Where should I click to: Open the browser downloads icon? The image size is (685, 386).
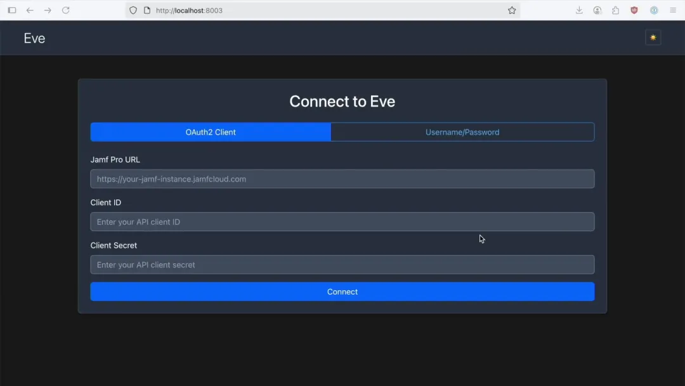(x=579, y=10)
